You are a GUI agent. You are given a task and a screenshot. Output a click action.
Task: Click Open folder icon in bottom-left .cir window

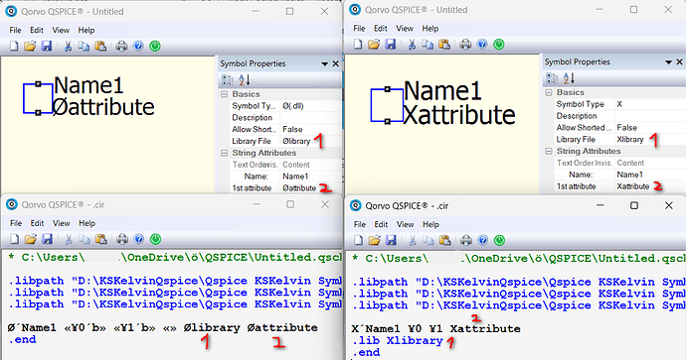[x=30, y=239]
